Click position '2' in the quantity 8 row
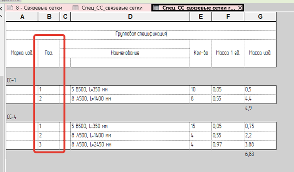This screenshot has height=172, width=294. (49, 99)
